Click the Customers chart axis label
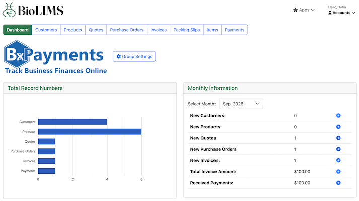 (27, 122)
